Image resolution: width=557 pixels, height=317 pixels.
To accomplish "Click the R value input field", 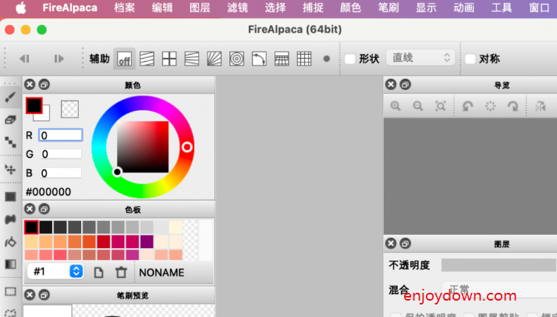I will pyautogui.click(x=61, y=135).
